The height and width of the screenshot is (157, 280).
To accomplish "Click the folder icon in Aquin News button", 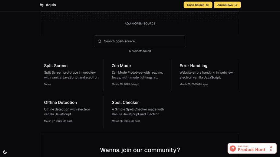I will coord(236,5).
